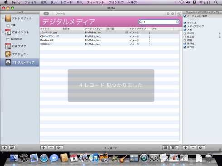Image resolution: width=222 pixels, height=166 pixels.
Task: Open the 編集 menu
Action: click(43, 2)
